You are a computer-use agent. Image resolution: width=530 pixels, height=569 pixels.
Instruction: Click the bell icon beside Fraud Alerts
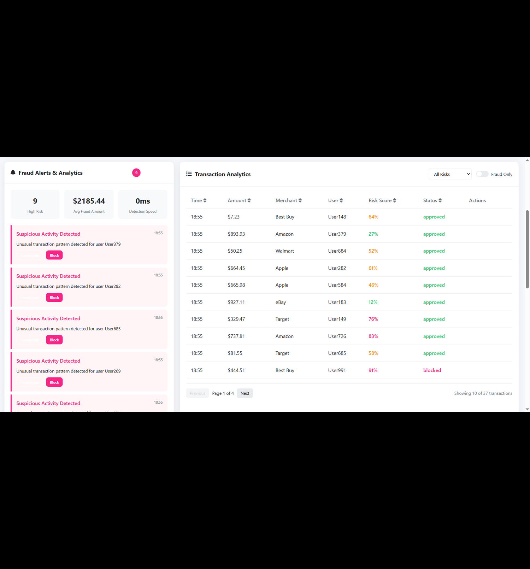pos(13,172)
